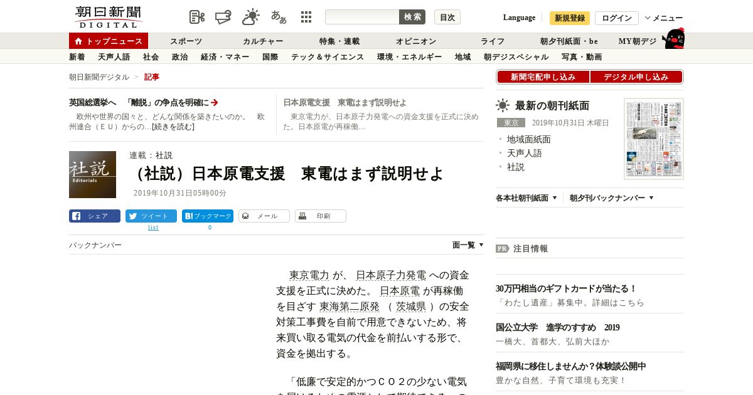Print the article with 印刷 button
This screenshot has width=753, height=395.
[x=321, y=216]
